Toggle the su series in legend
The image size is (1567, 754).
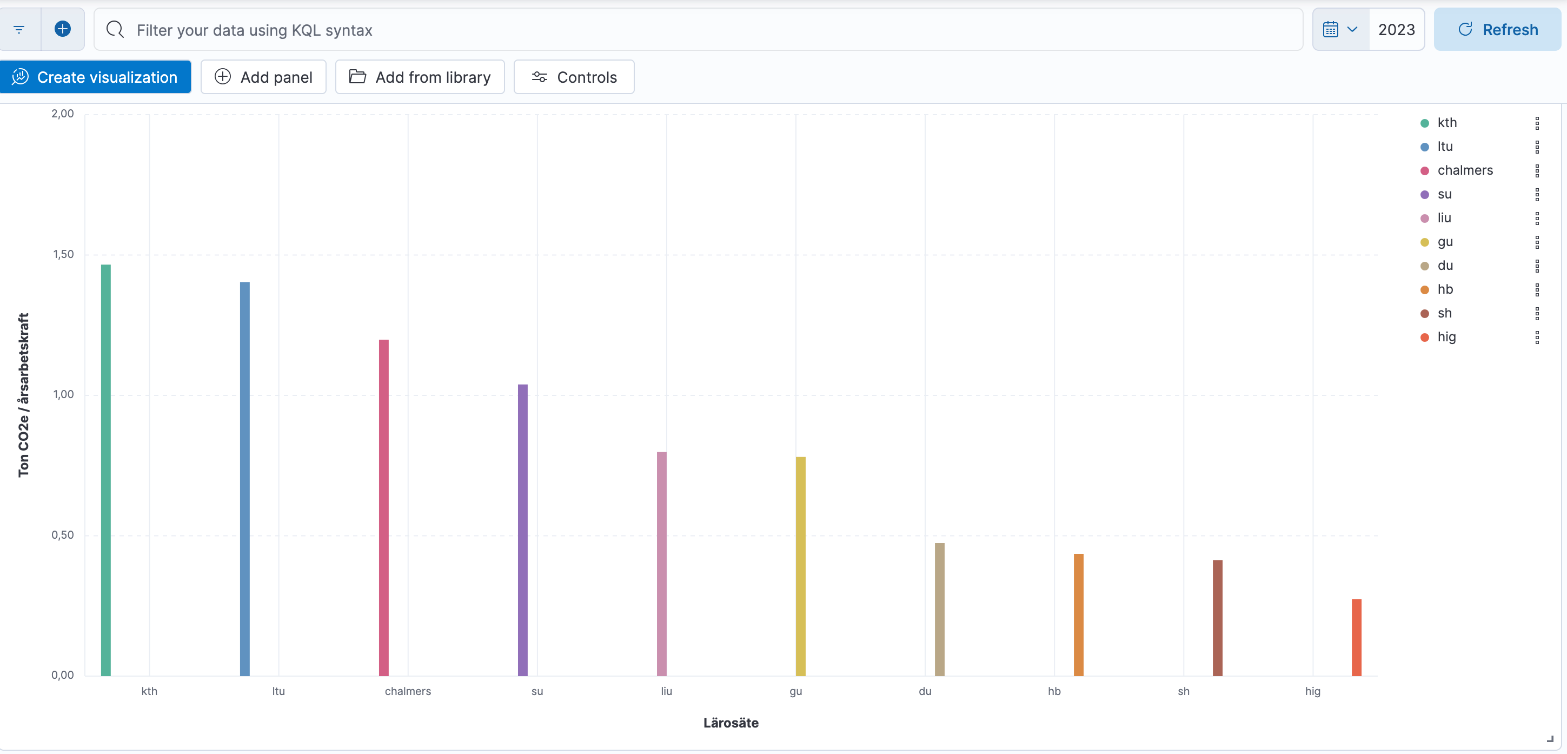[x=1444, y=194]
